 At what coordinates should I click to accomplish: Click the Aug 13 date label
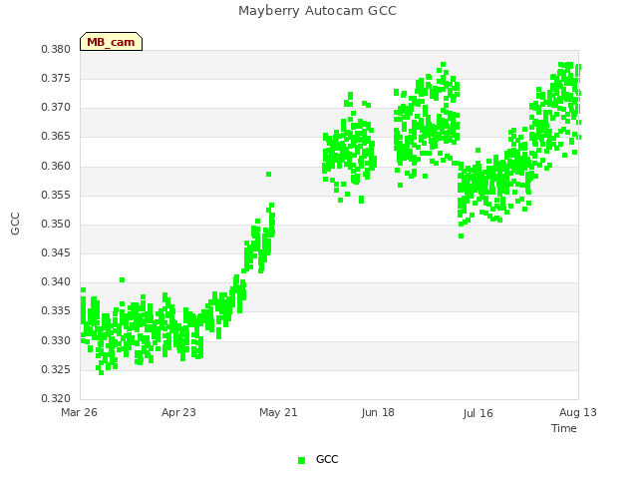tap(578, 412)
